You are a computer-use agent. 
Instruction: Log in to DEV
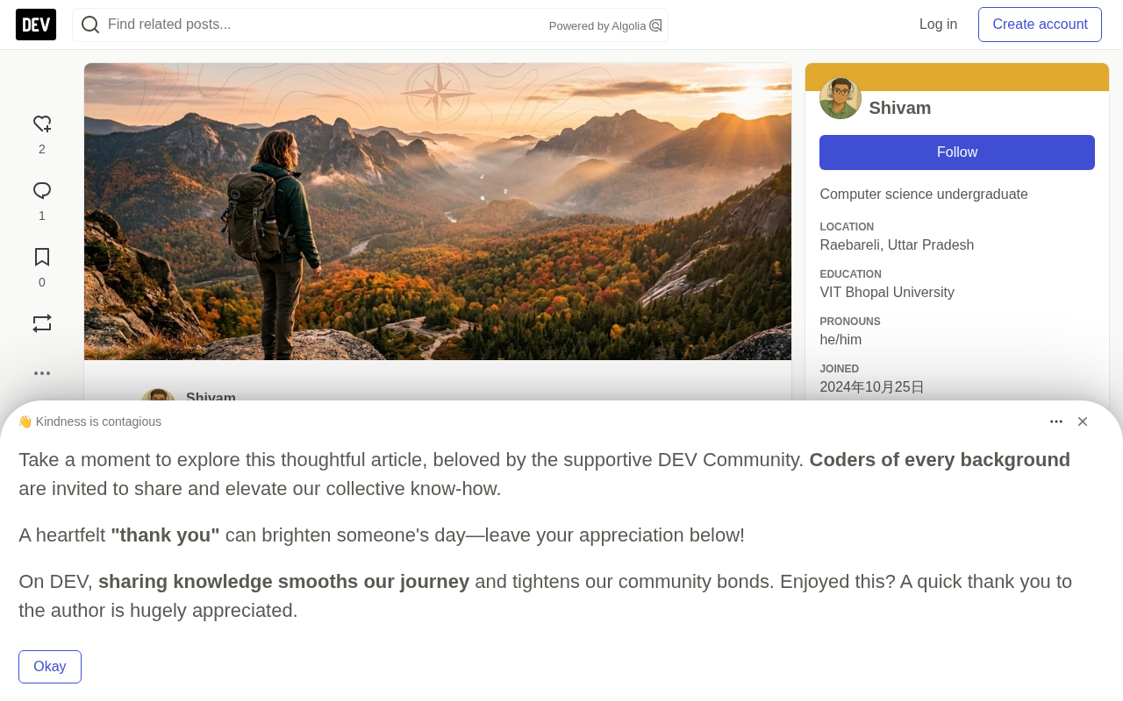click(938, 25)
